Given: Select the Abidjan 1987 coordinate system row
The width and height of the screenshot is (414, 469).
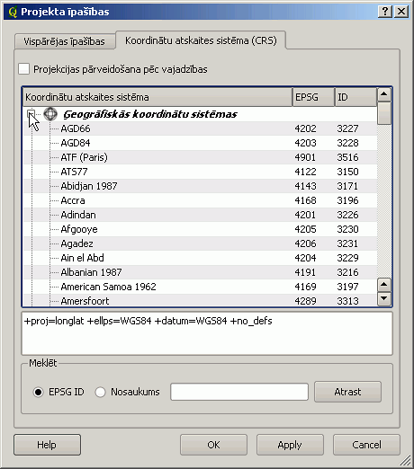Looking at the screenshot, I should tap(200, 186).
